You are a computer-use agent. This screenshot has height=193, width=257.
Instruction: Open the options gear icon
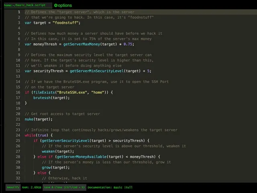[56, 5]
